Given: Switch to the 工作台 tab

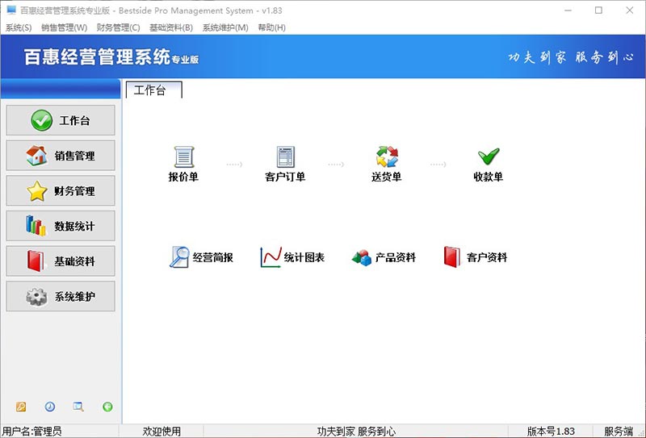Looking at the screenshot, I should point(153,90).
